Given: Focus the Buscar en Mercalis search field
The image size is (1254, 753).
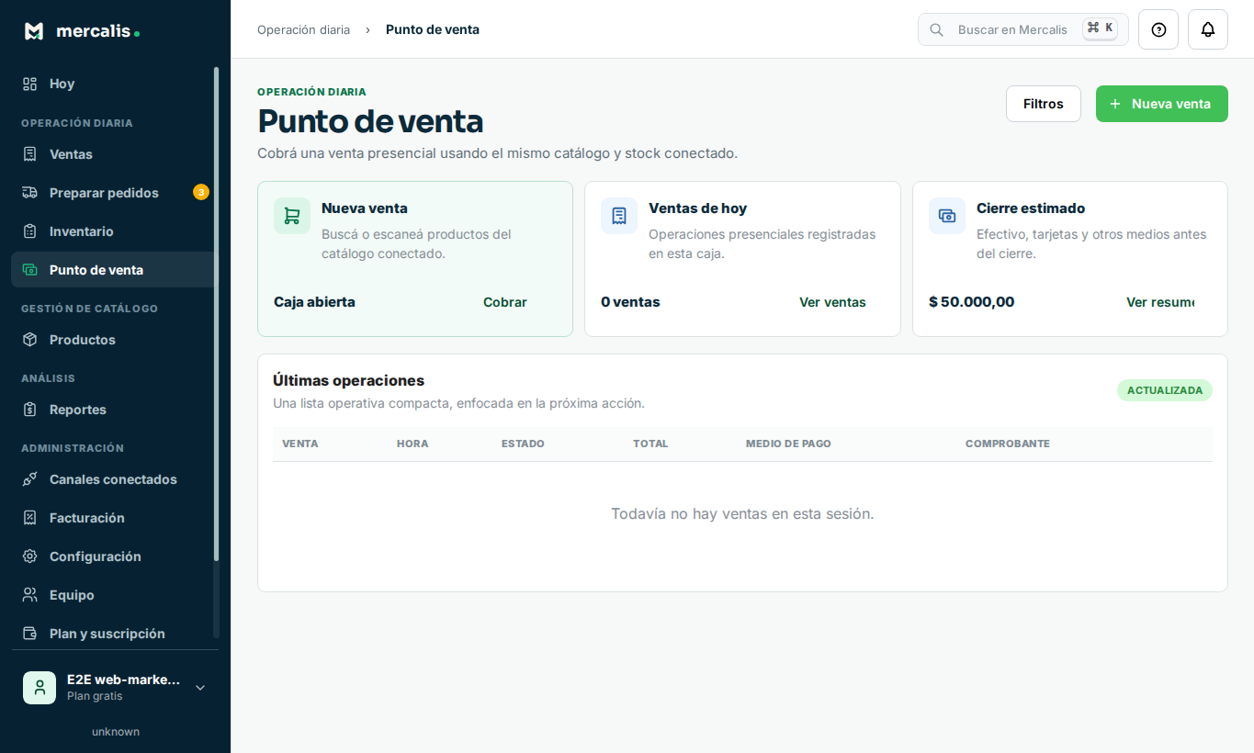Looking at the screenshot, I should tap(1023, 29).
